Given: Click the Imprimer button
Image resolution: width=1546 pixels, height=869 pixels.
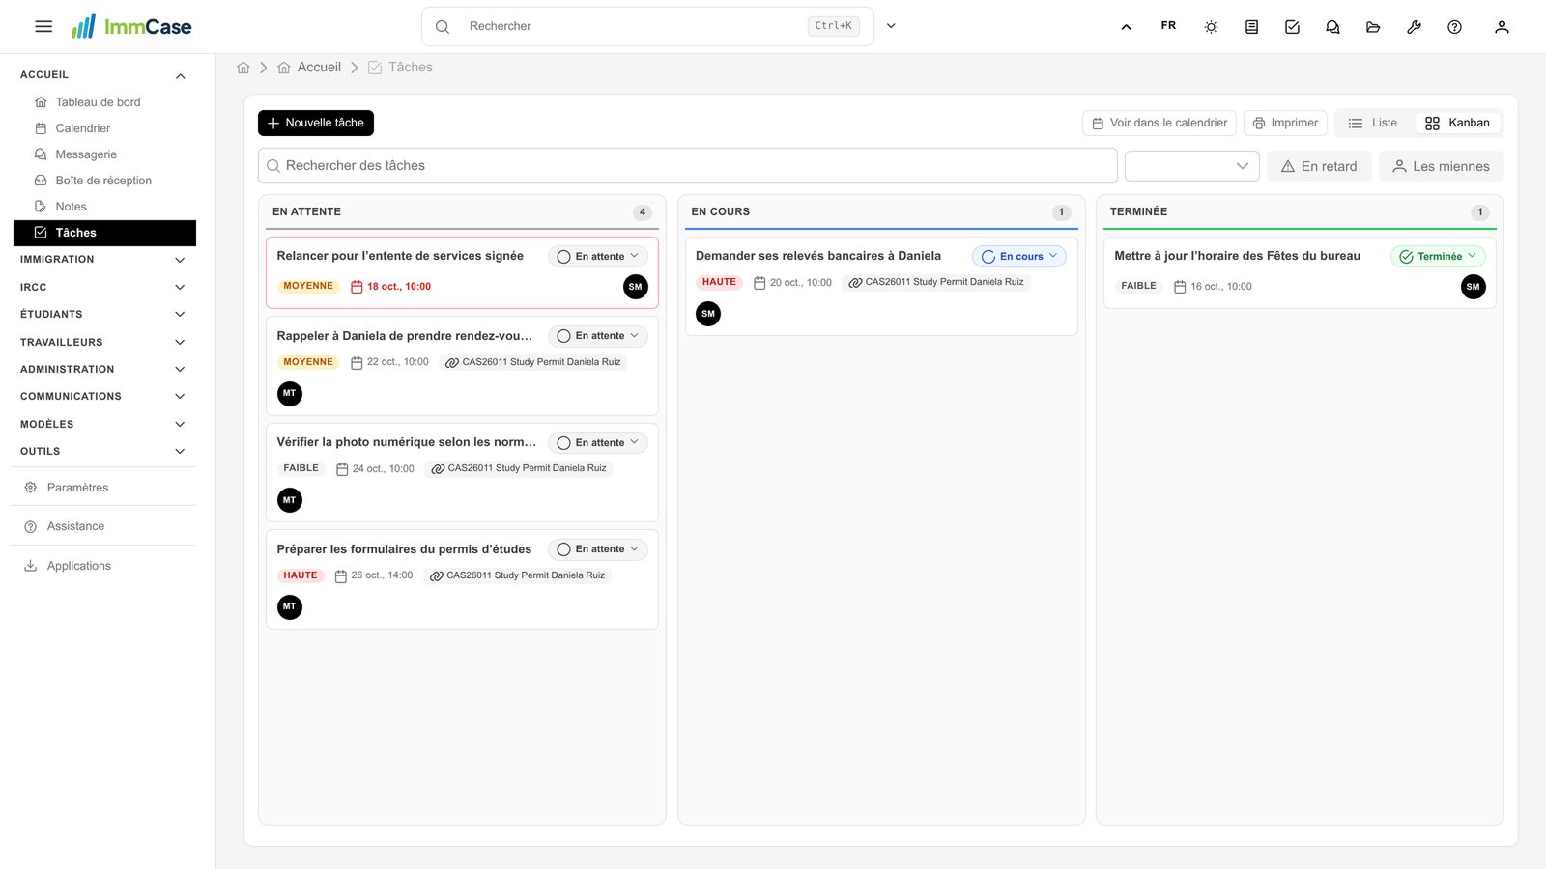Looking at the screenshot, I should click(x=1285, y=123).
